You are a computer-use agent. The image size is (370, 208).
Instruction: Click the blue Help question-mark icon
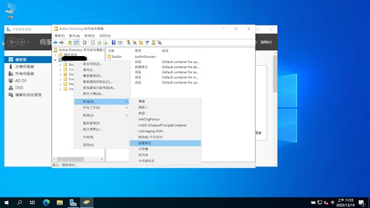tap(113, 43)
